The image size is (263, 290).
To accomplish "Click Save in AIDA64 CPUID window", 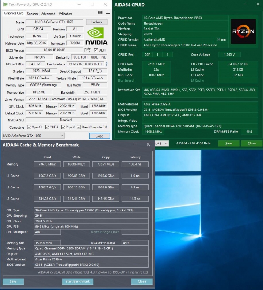I will [229, 143].
